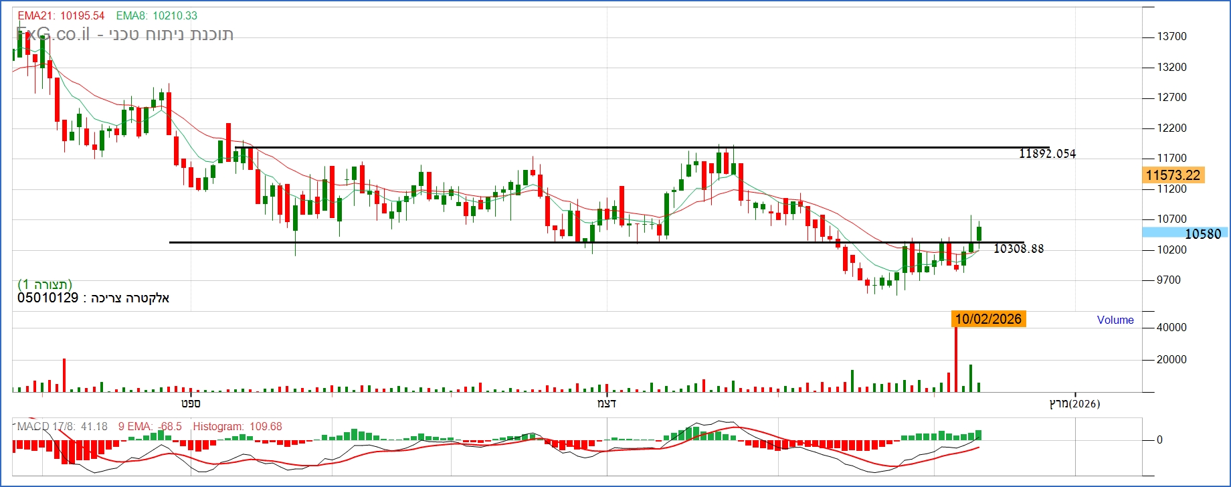1231x487 pixels.
Task: Click the ספט month axis label
Action: [x=191, y=403]
